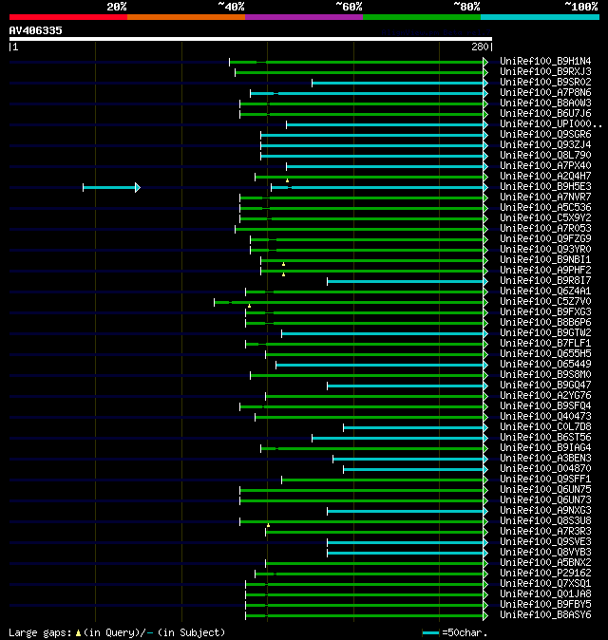Select the UniRef100_B6ST56 label
The height and width of the screenshot is (640, 608).
[x=545, y=438]
